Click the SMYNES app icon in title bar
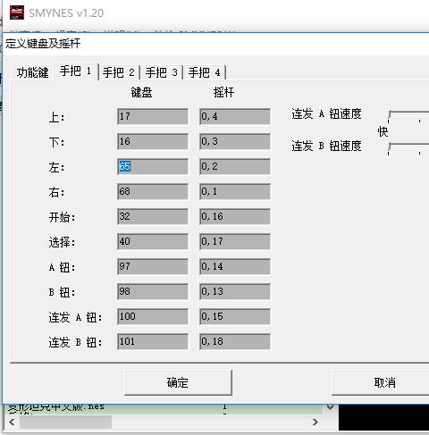Image resolution: width=429 pixels, height=435 pixels. tap(17, 13)
